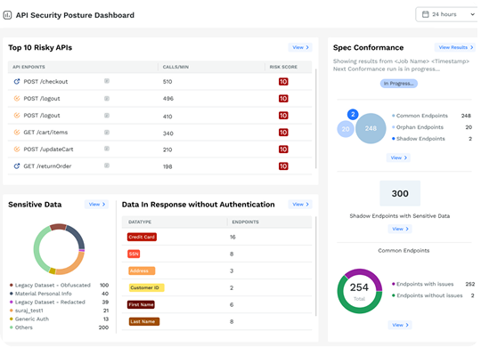
Task: Click the status icon of POST /logout with 410 calls
Action: (17, 116)
